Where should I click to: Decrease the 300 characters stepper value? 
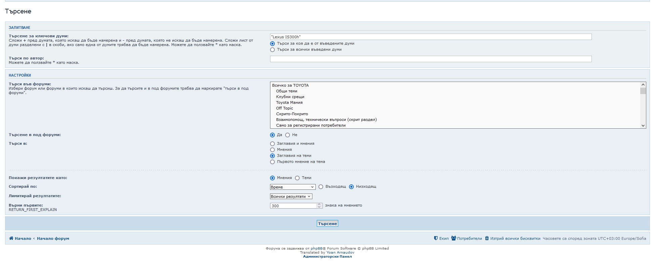tap(319, 207)
